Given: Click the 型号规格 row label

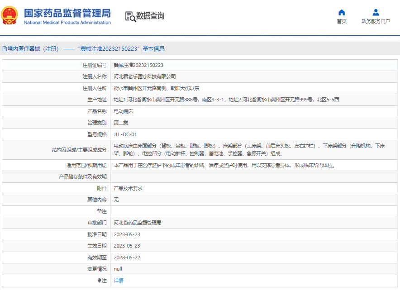Looking at the screenshot, I should [97, 134].
